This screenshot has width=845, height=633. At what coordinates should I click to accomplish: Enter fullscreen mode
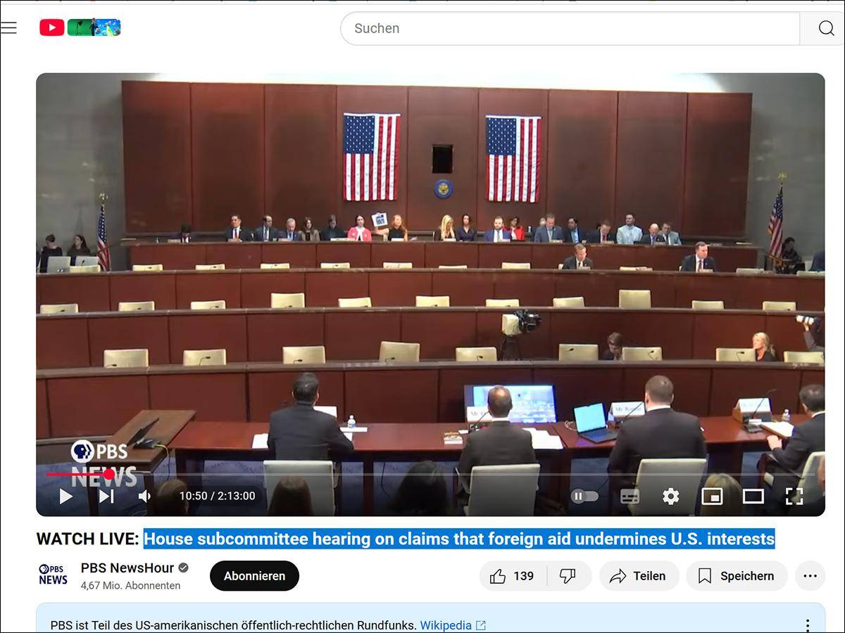[x=794, y=497]
